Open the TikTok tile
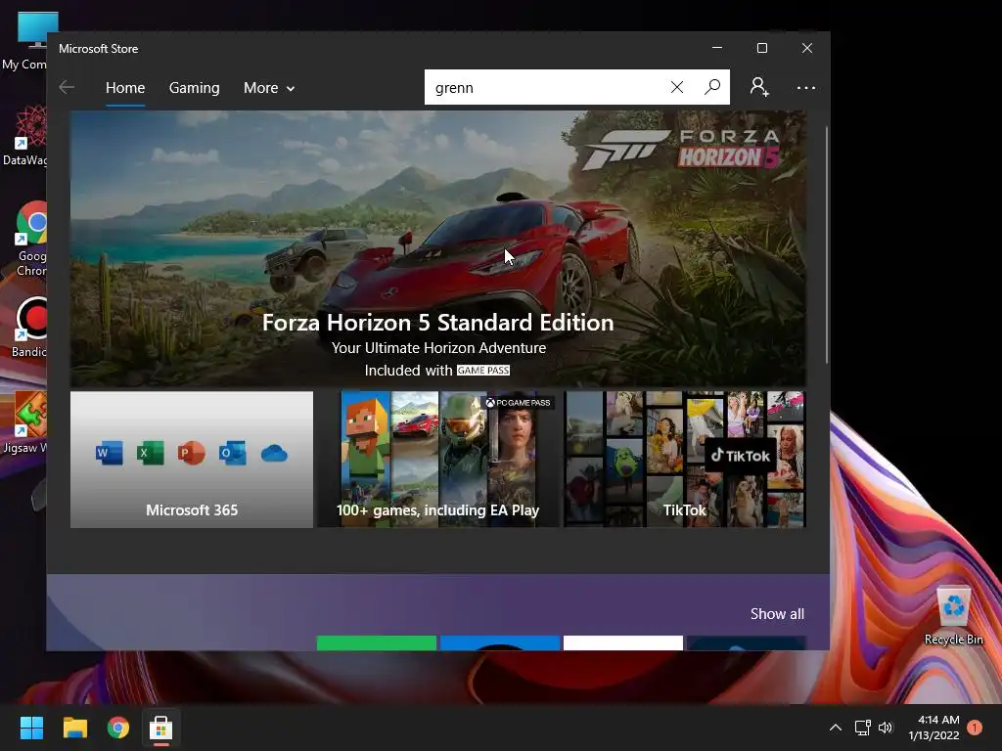 684,460
